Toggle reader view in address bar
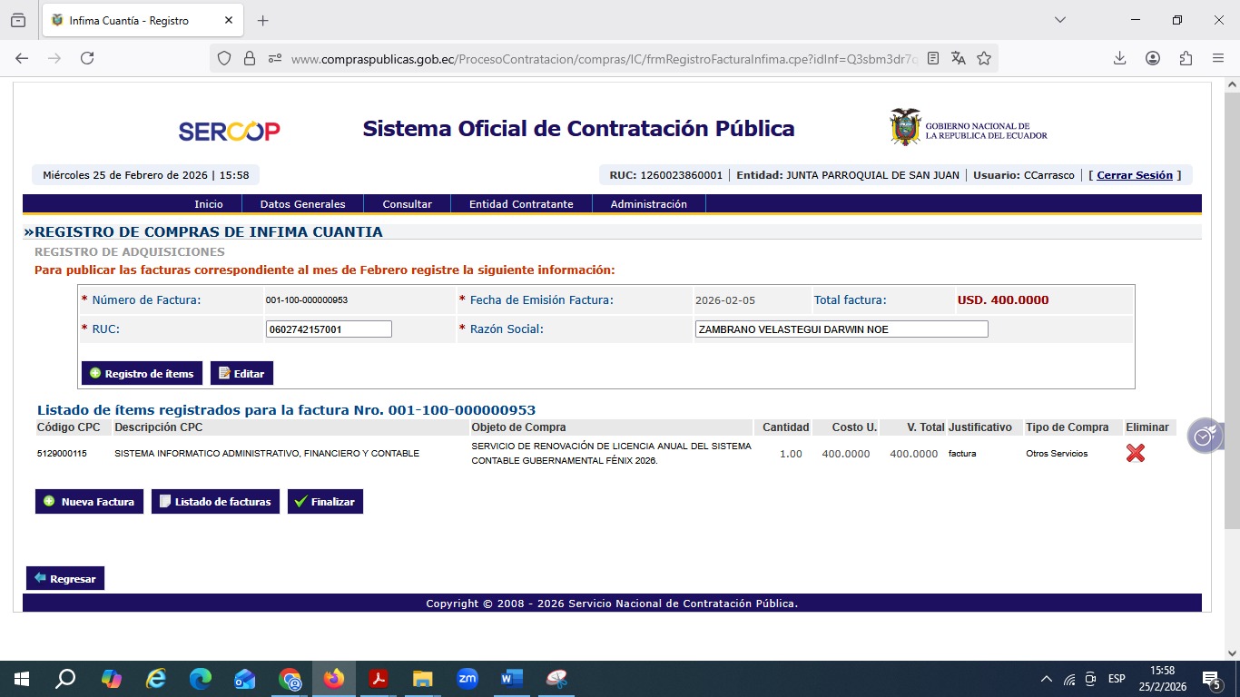Image resolution: width=1240 pixels, height=697 pixels. pos(933,58)
